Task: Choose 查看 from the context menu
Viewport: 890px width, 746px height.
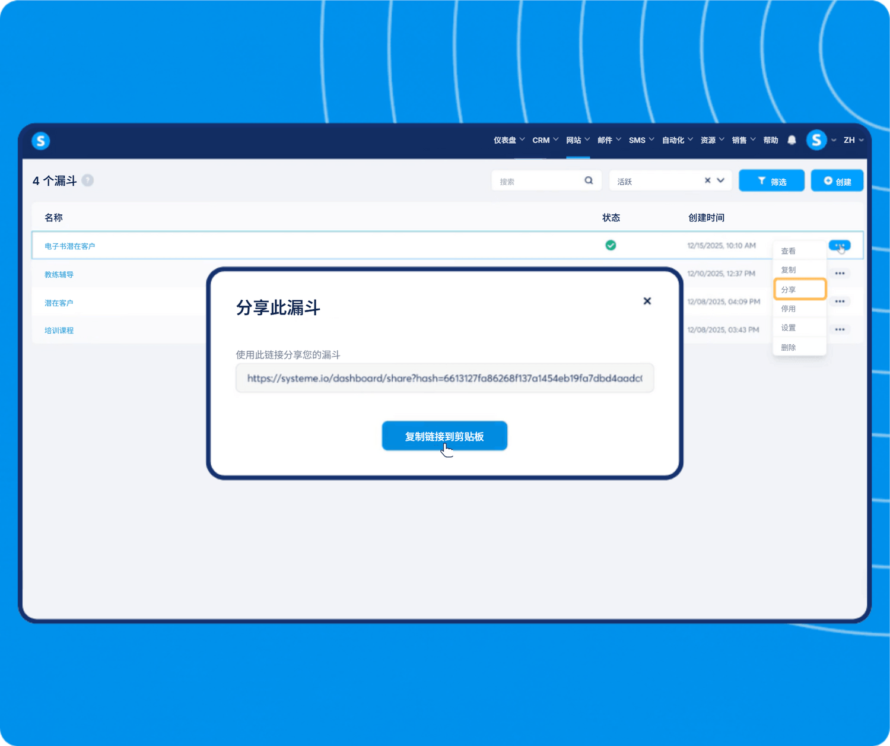Action: click(x=799, y=251)
